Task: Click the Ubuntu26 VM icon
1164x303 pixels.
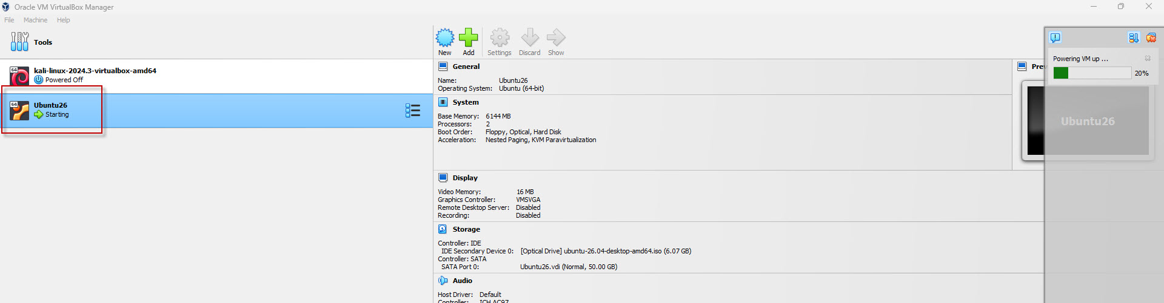Action: pyautogui.click(x=19, y=110)
